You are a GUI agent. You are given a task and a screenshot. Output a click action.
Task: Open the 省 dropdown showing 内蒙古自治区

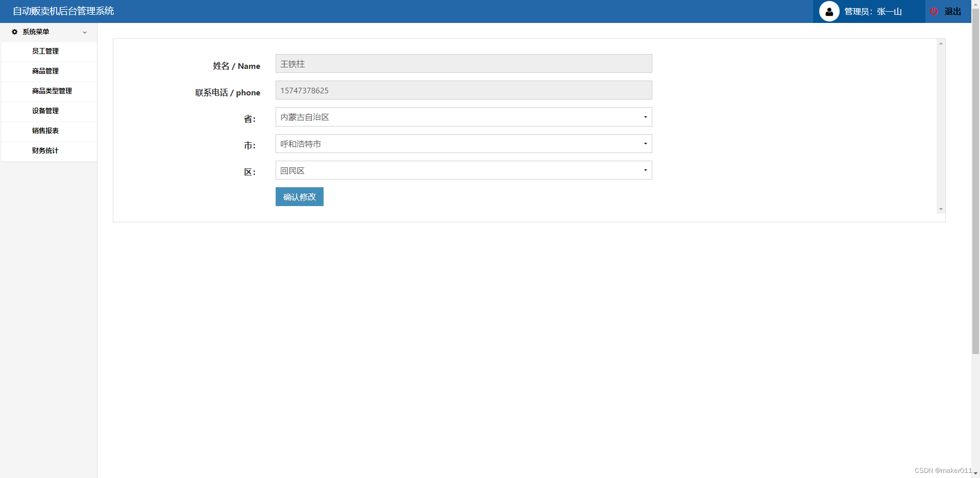click(463, 117)
